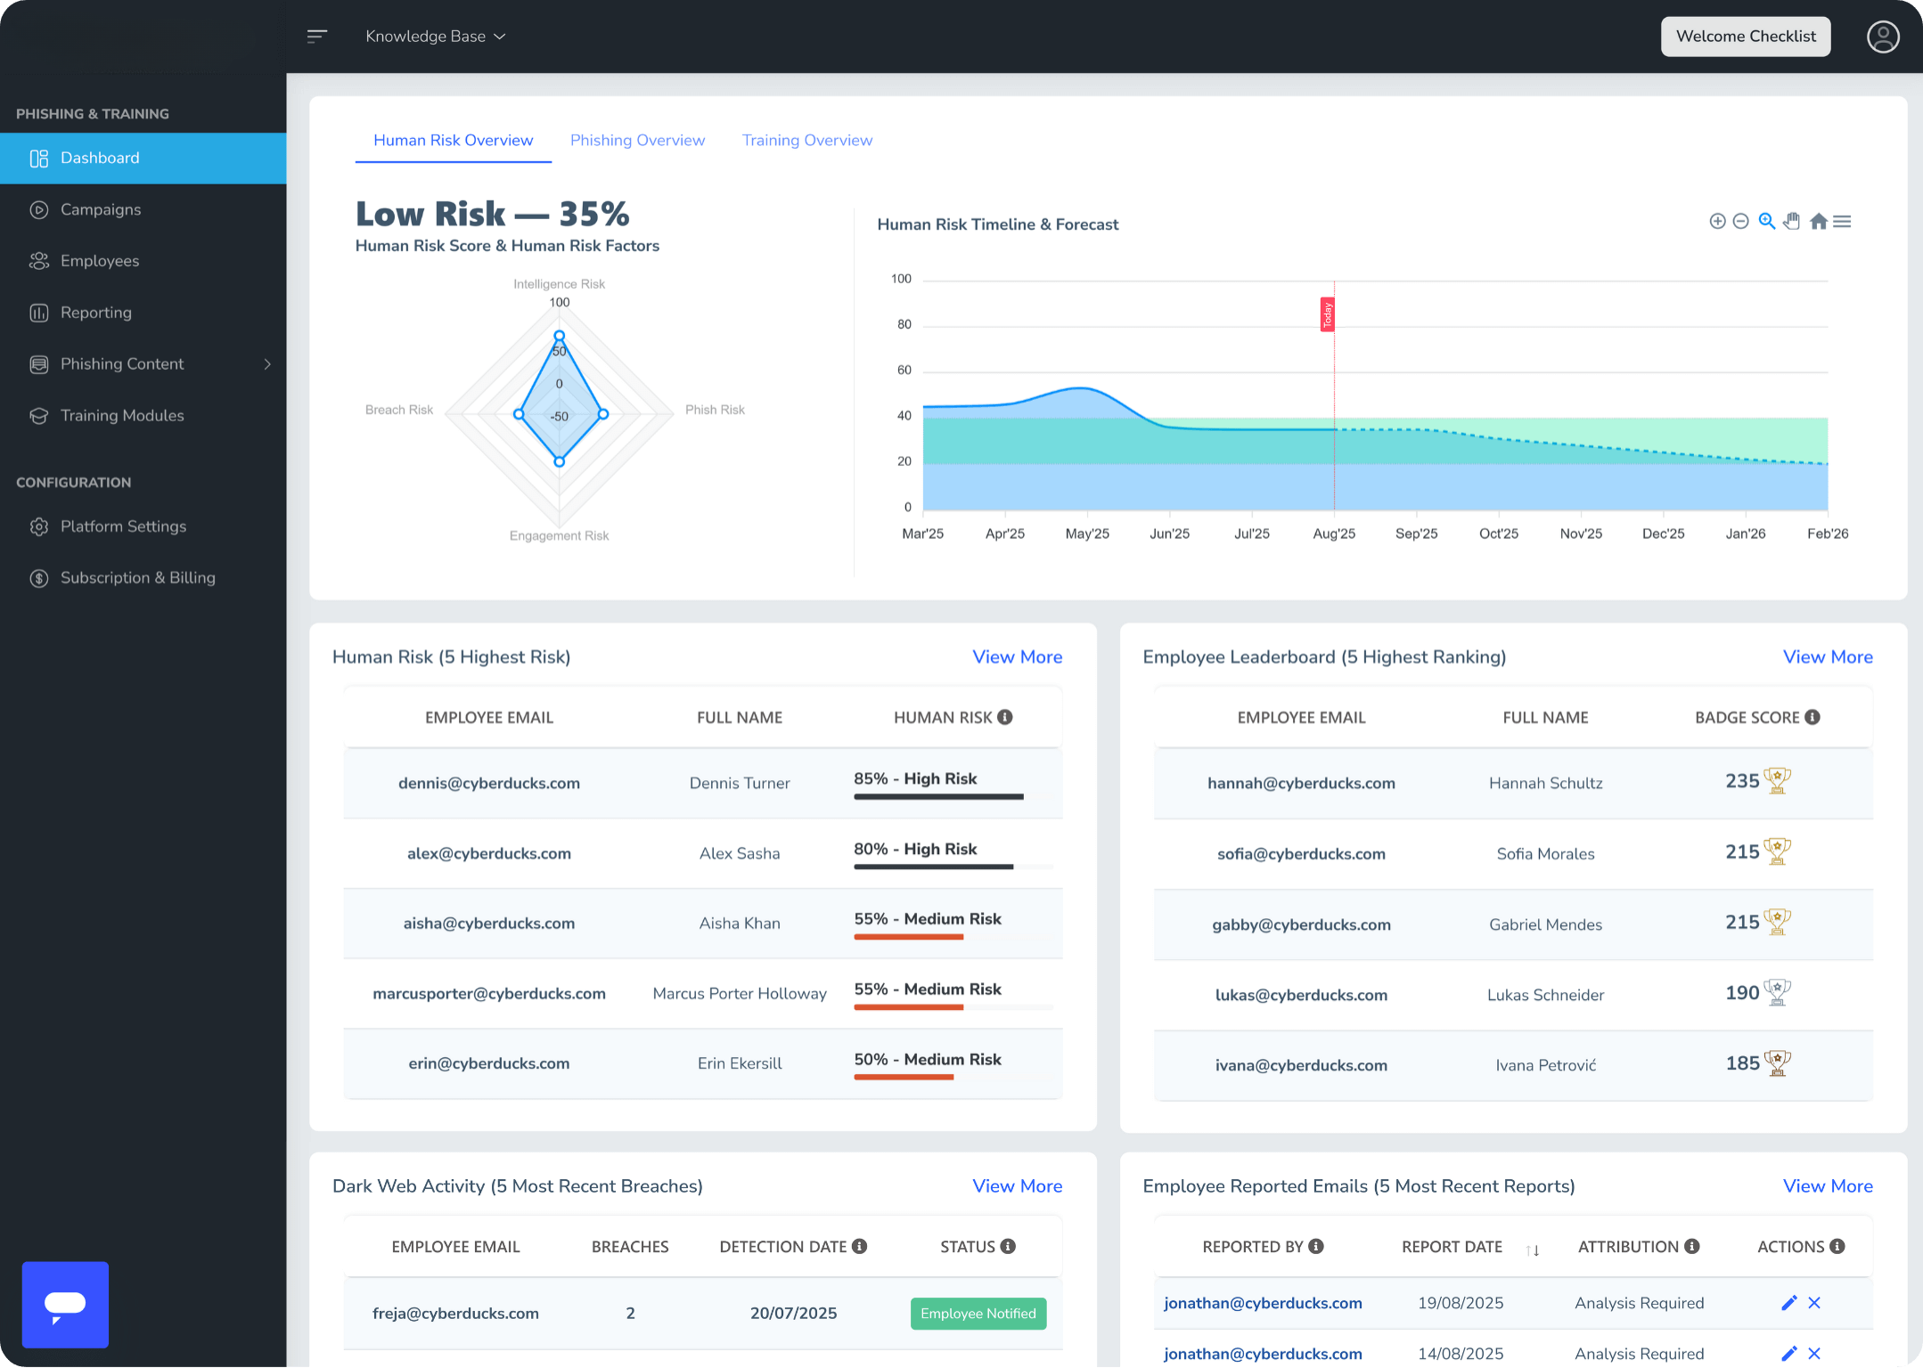Expand the Phishing Content submenu chevron
1923x1368 pixels.
[x=267, y=364]
